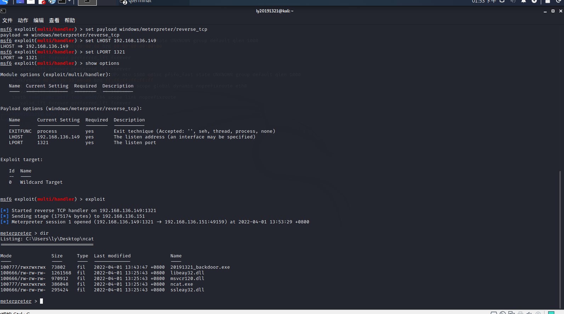Click the 'Started reverse TCP handler' line
This screenshot has width=564, height=314.
[x=78, y=211]
